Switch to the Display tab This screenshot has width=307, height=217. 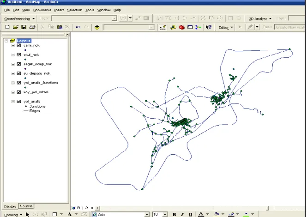10,207
